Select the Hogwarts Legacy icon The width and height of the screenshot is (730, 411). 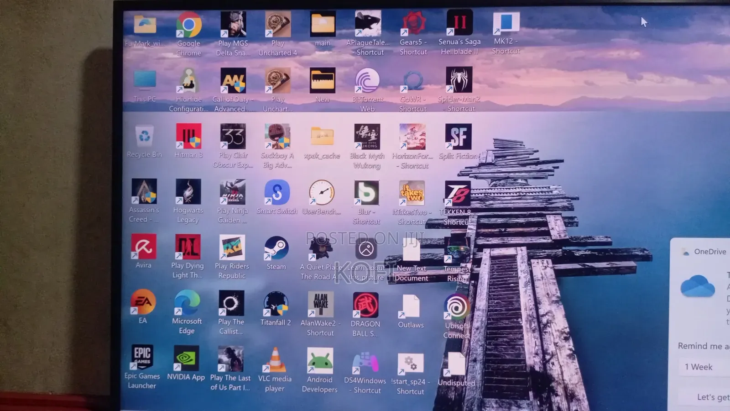pos(188,192)
